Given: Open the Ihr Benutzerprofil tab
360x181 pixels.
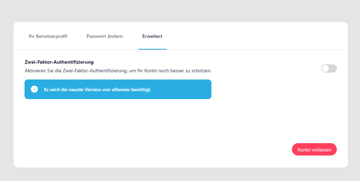Looking at the screenshot, I should [48, 36].
